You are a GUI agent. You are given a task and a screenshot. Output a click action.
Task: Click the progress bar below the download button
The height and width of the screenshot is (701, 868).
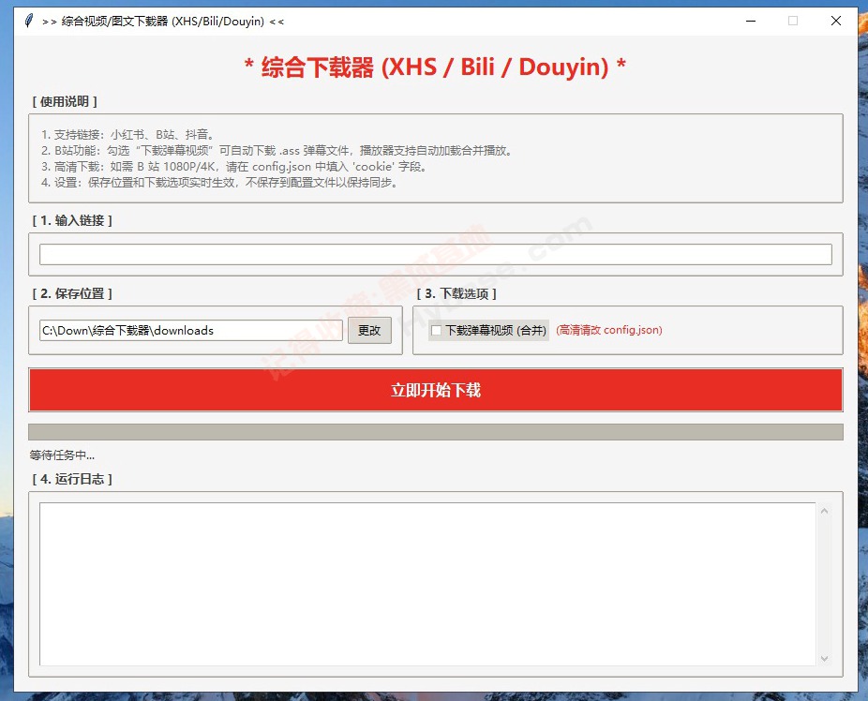tap(434, 431)
